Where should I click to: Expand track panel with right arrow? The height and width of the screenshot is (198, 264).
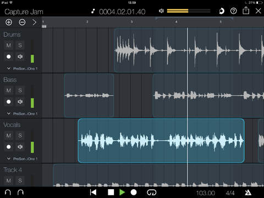(34, 22)
